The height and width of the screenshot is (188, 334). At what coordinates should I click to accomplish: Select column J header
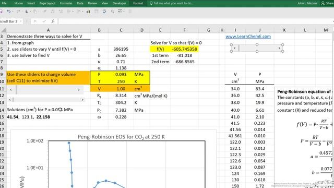(x=260, y=30)
